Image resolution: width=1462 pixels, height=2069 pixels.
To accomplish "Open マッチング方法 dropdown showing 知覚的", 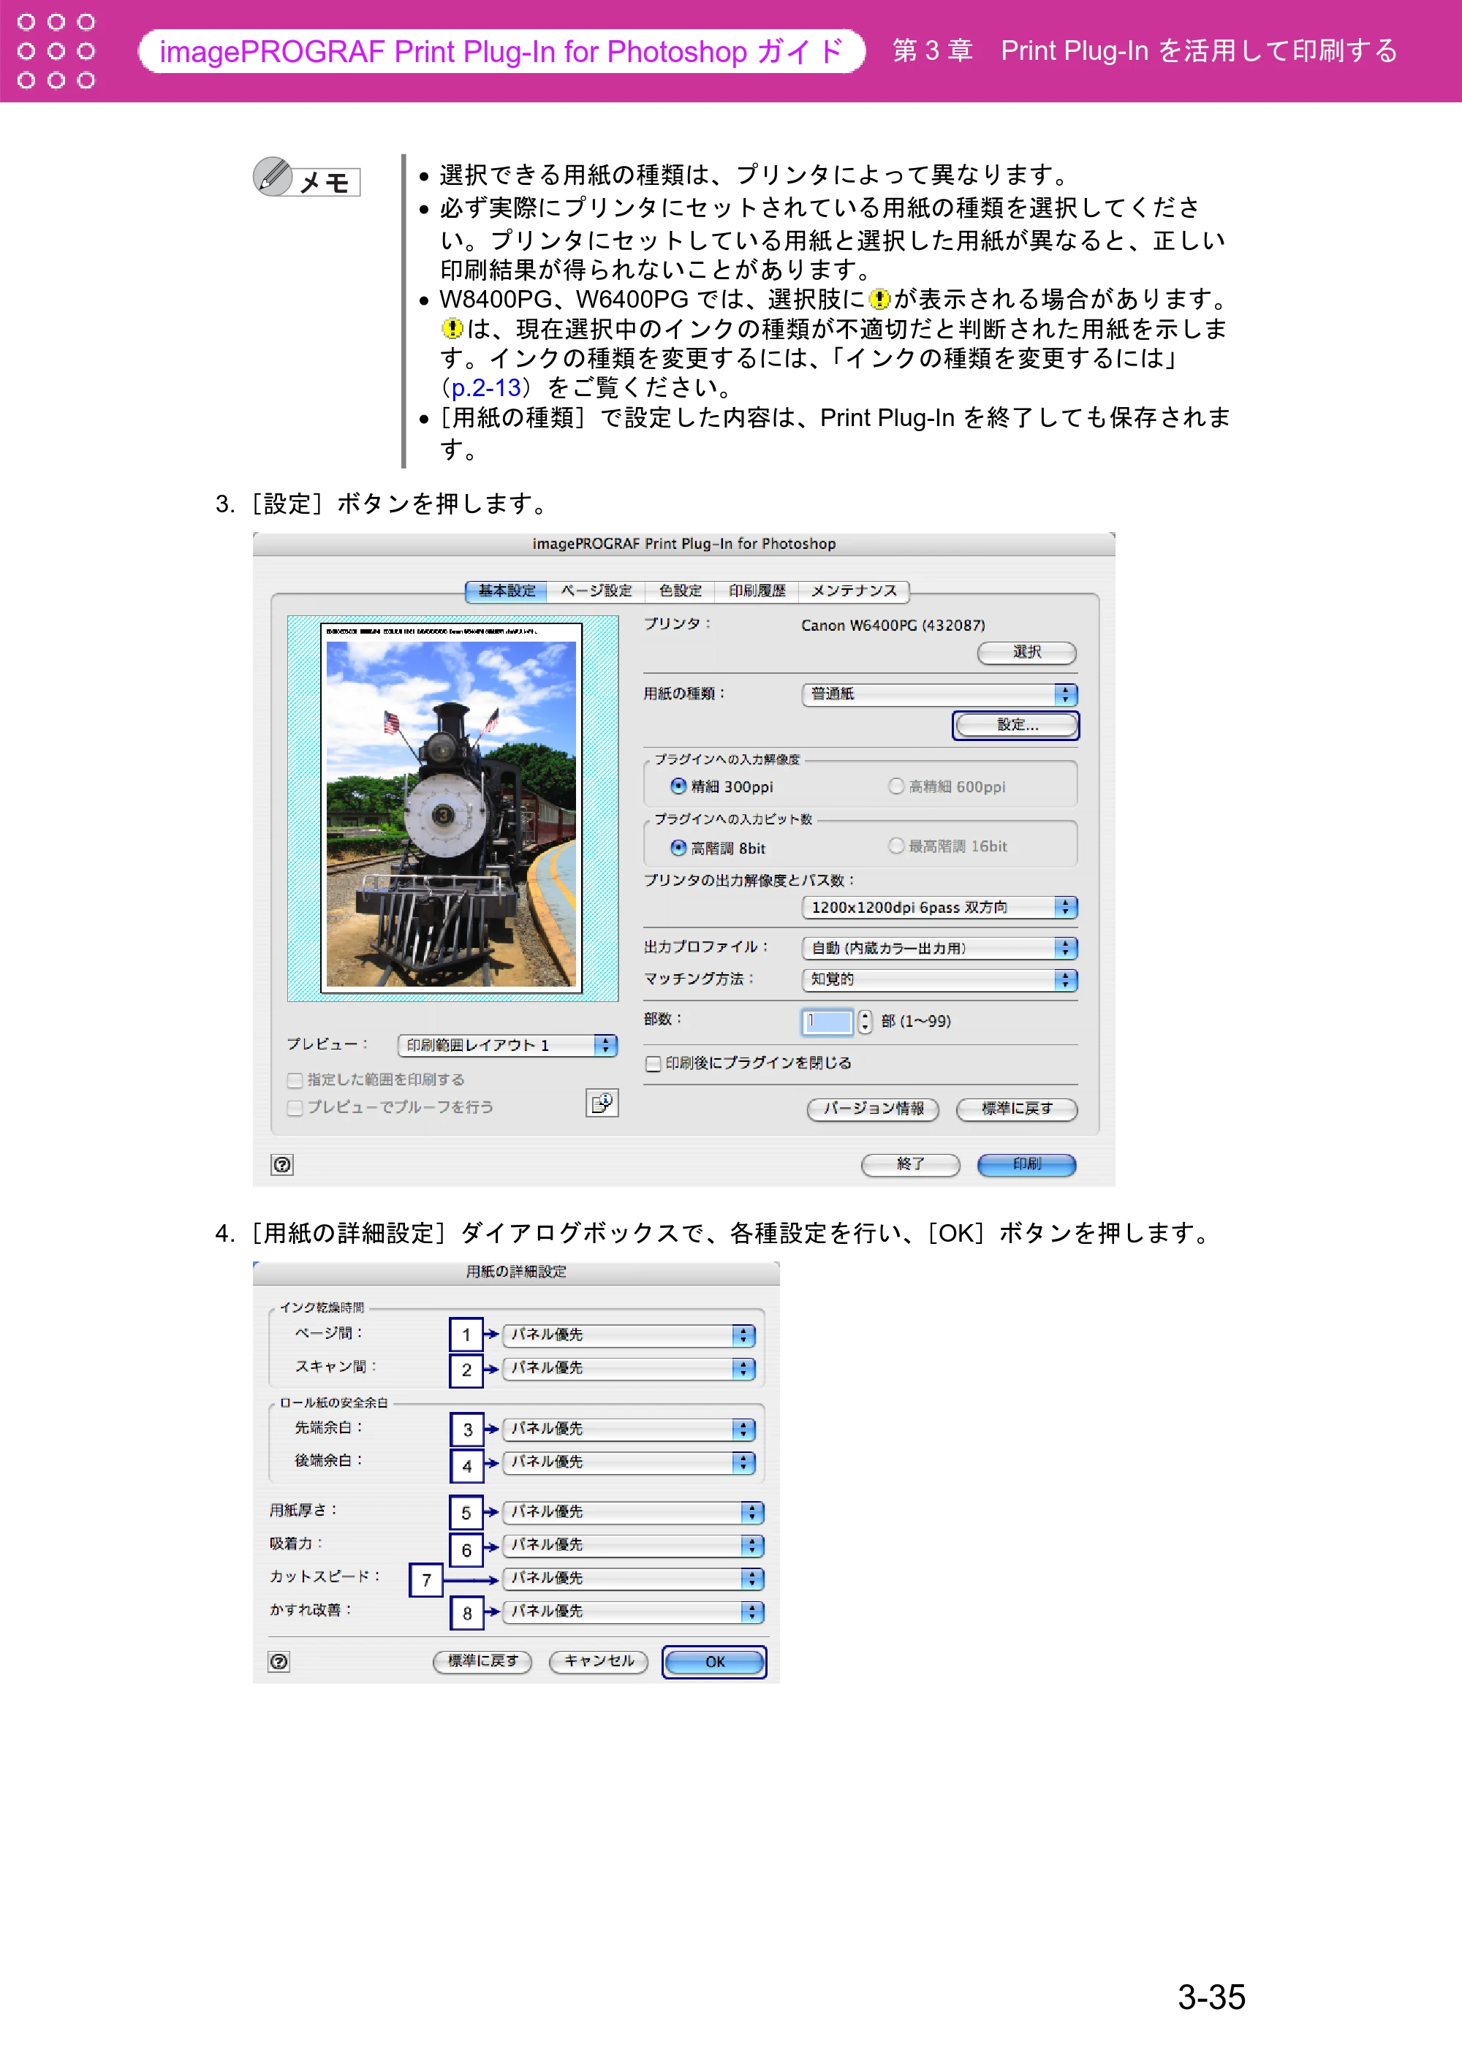I will (939, 979).
